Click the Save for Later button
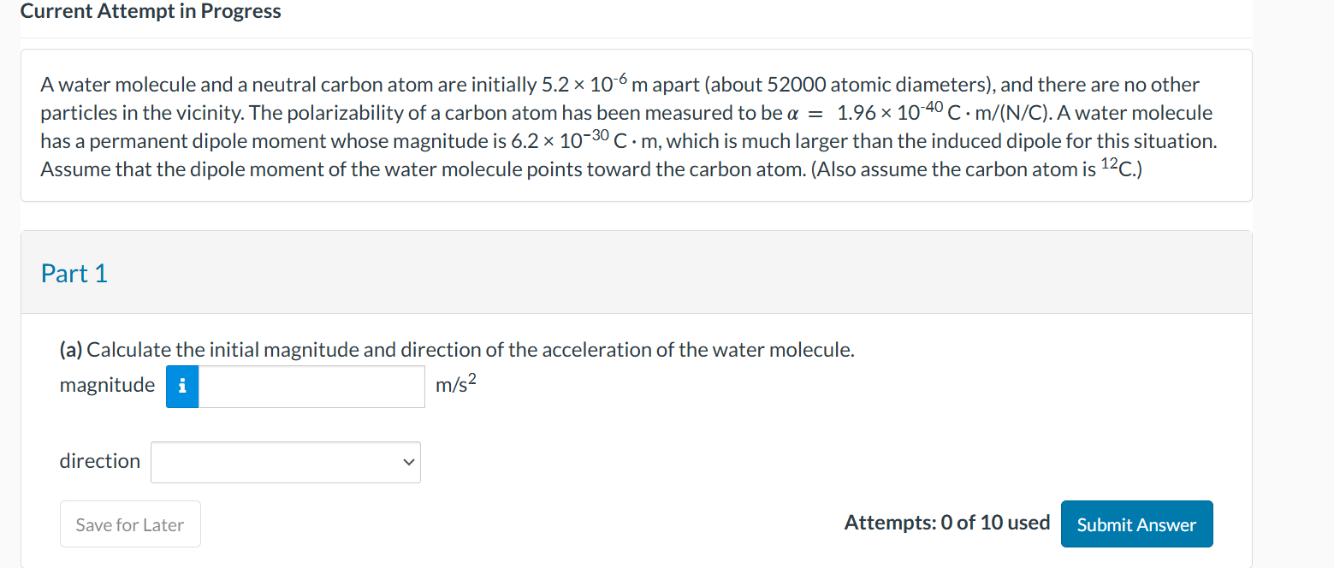This screenshot has height=568, width=1334. pos(130,524)
